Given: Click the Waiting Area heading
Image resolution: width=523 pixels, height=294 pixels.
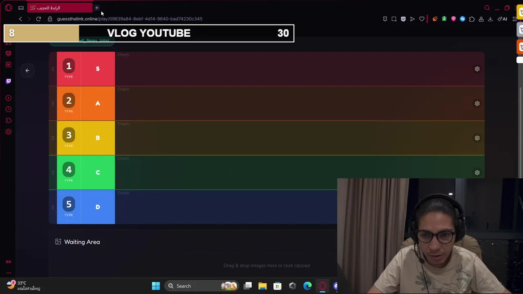Looking at the screenshot, I should point(82,242).
